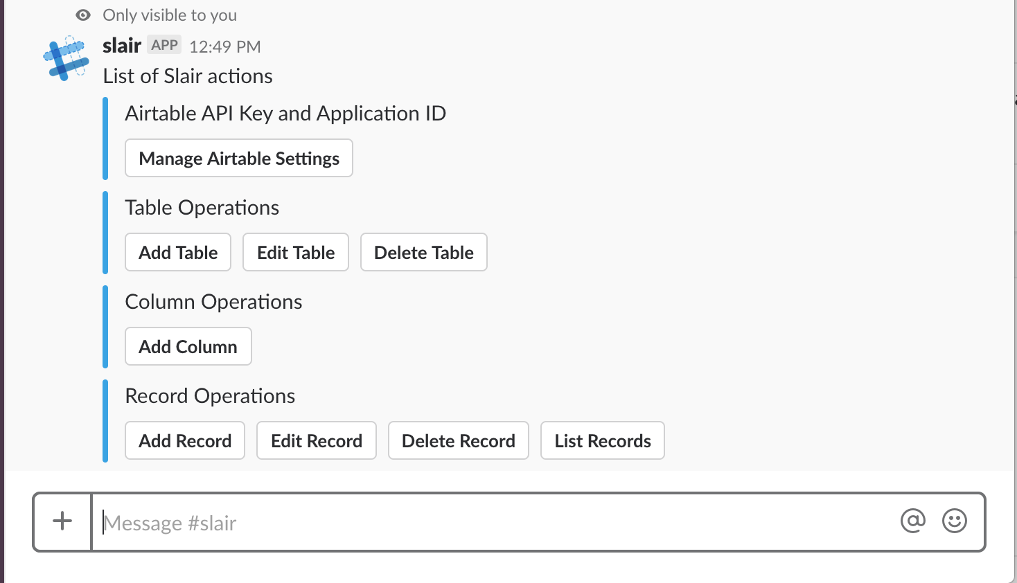Open the emoji picker smiley icon
Image resolution: width=1017 pixels, height=583 pixels.
coord(955,521)
